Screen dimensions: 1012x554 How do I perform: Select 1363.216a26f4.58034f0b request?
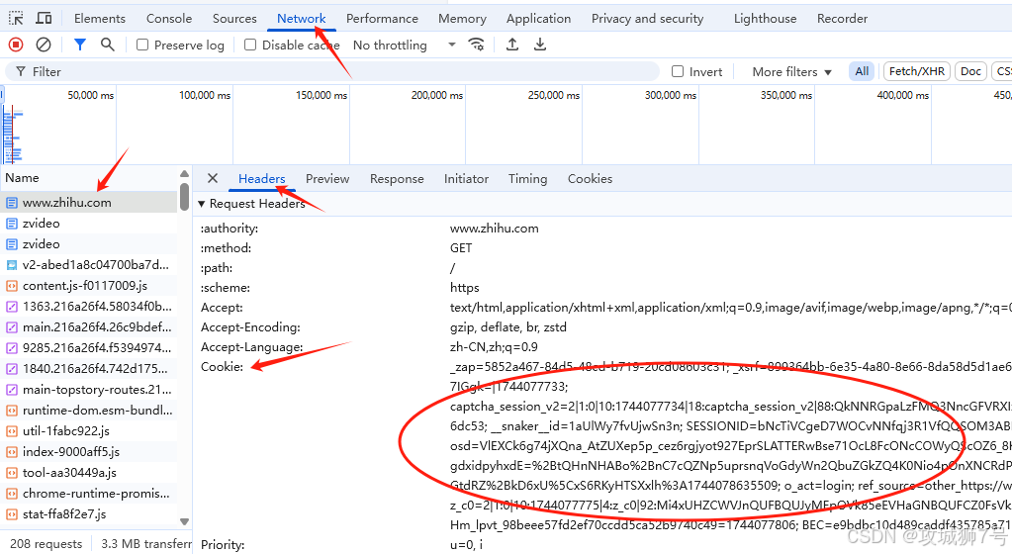(88, 306)
